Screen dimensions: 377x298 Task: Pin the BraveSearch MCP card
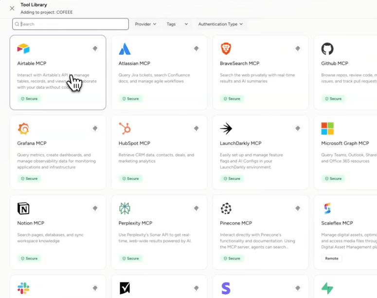pyautogui.click(x=298, y=49)
